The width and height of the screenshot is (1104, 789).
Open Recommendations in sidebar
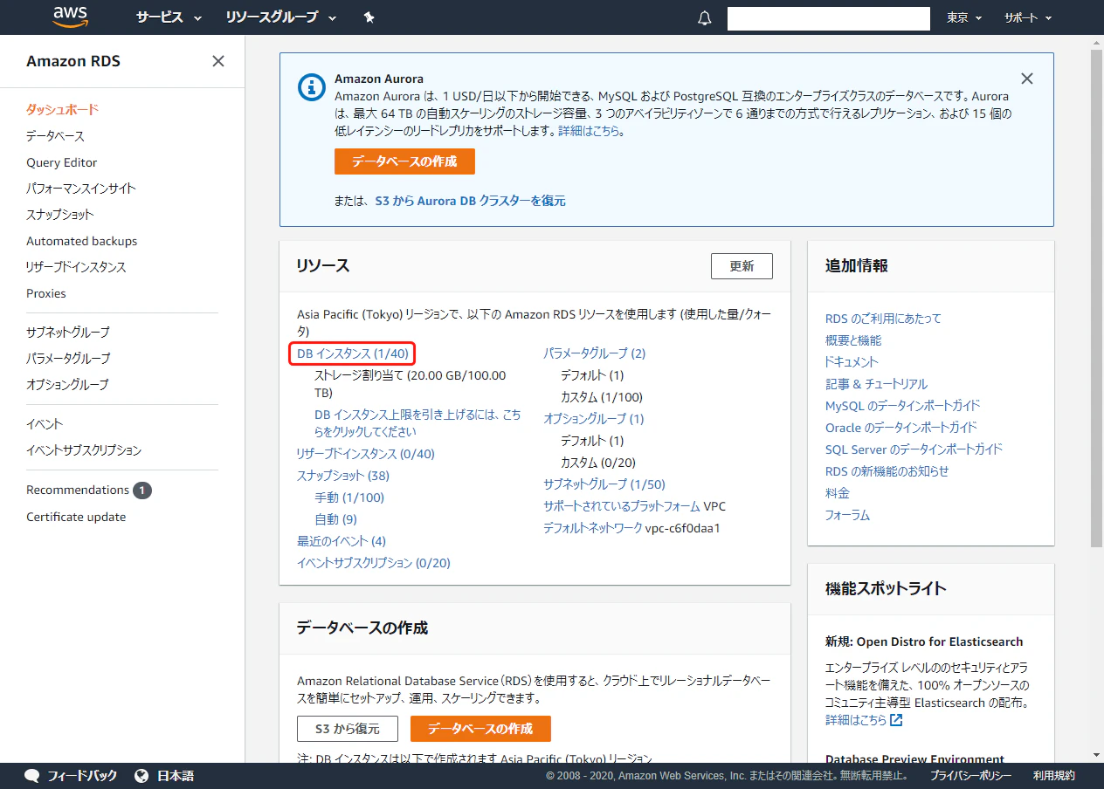click(x=78, y=490)
